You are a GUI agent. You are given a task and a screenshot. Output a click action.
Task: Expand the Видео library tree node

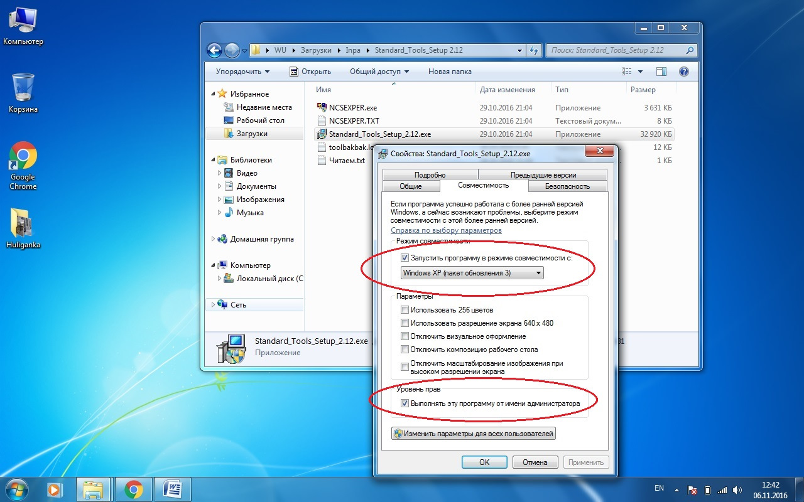220,173
